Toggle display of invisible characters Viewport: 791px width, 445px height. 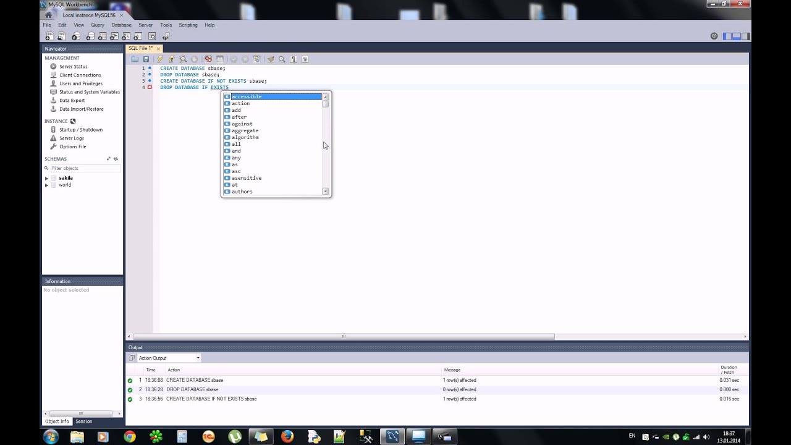click(294, 59)
